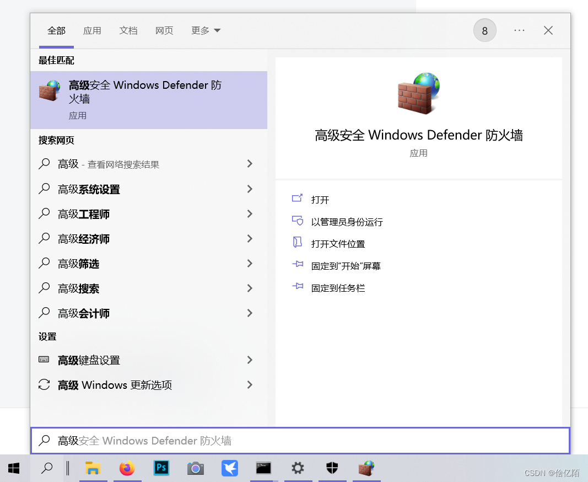Open the Camera app in taskbar

point(196,468)
